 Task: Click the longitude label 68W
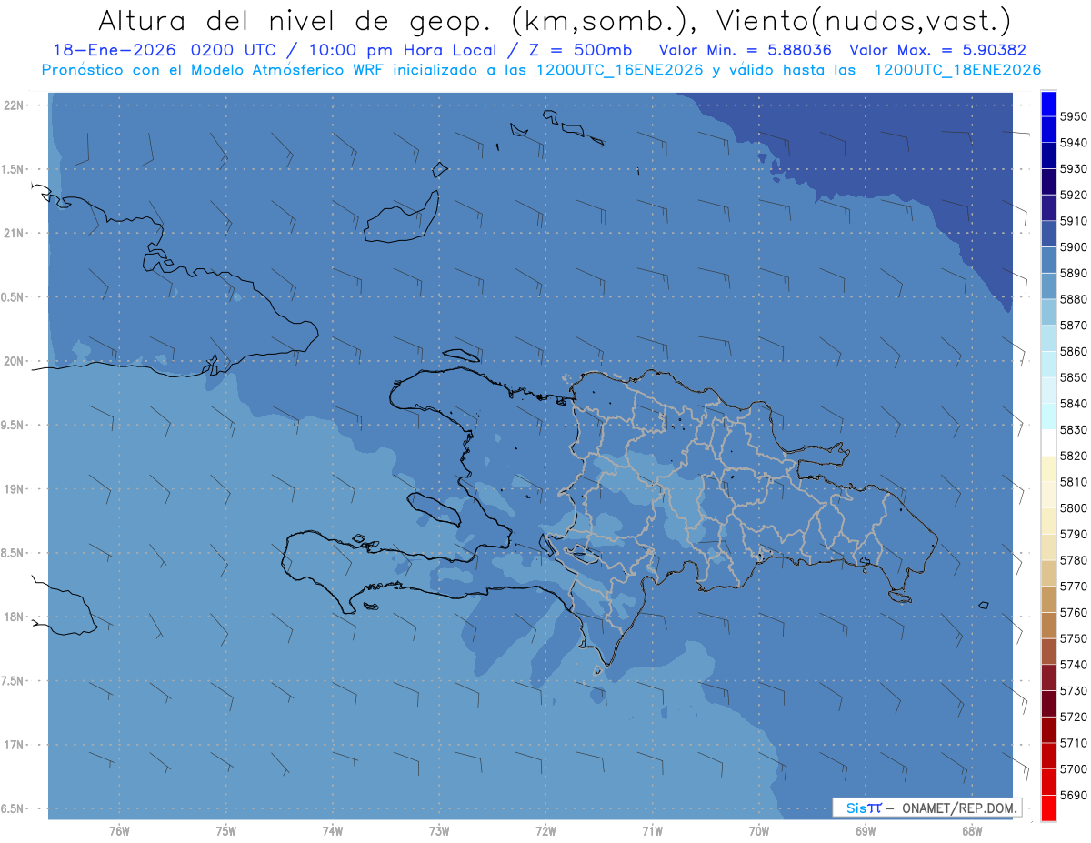pyautogui.click(x=972, y=831)
